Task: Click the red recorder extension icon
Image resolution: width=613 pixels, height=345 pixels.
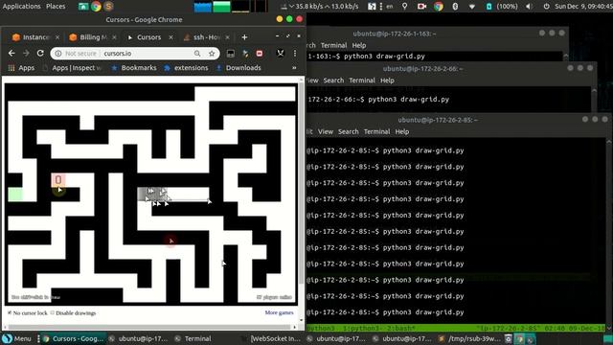Action: point(260,54)
